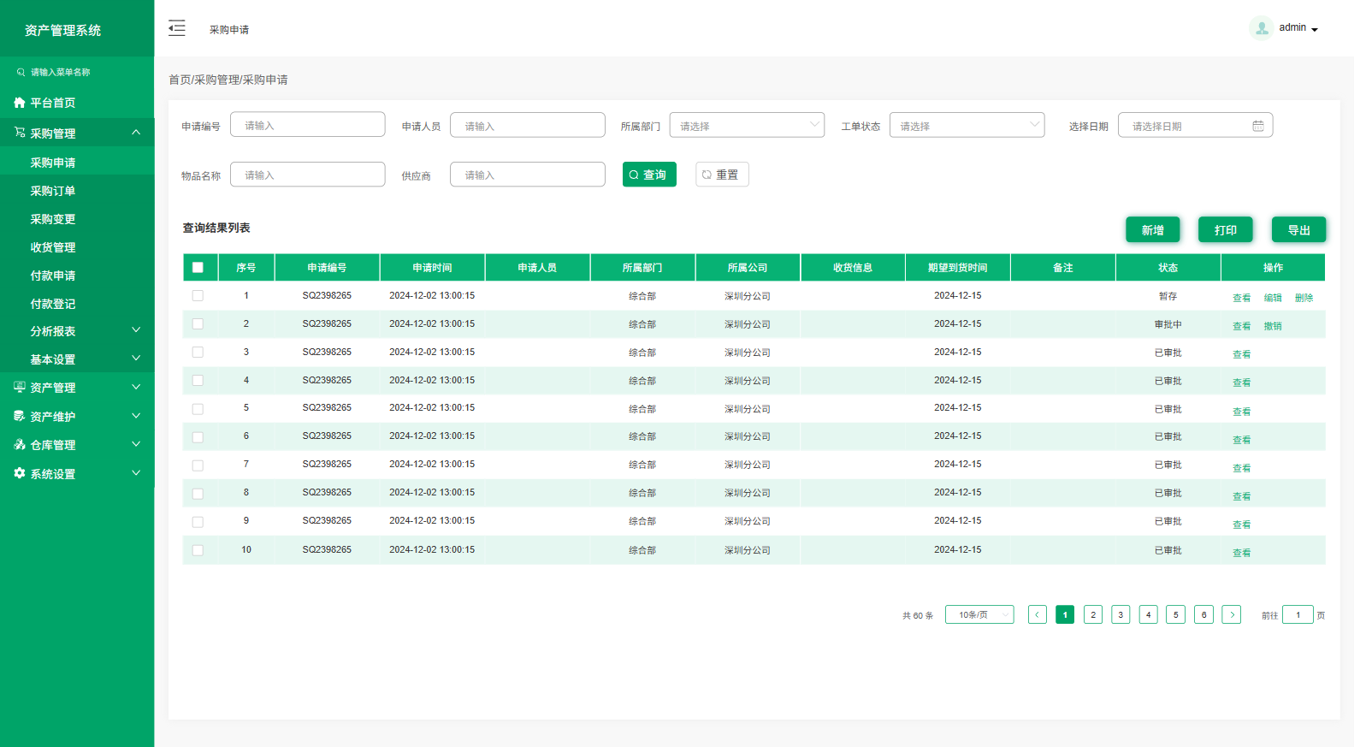Click the search icon in sidebar menu search

21,73
